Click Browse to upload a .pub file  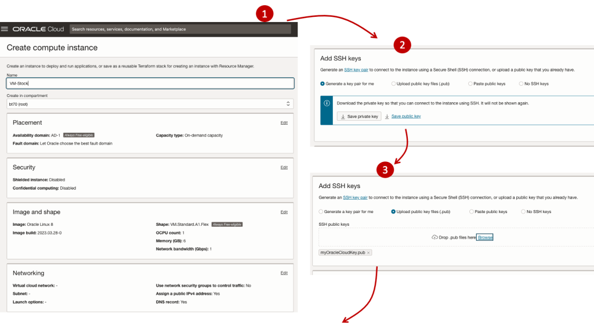pos(485,237)
